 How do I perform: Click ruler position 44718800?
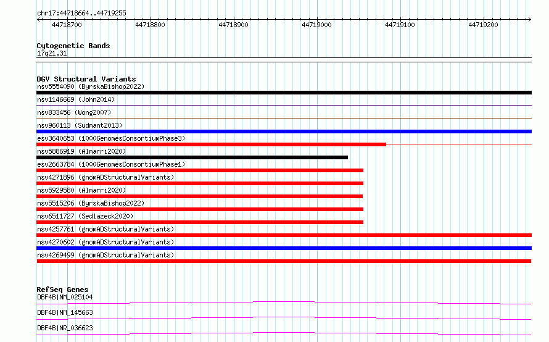pos(151,25)
